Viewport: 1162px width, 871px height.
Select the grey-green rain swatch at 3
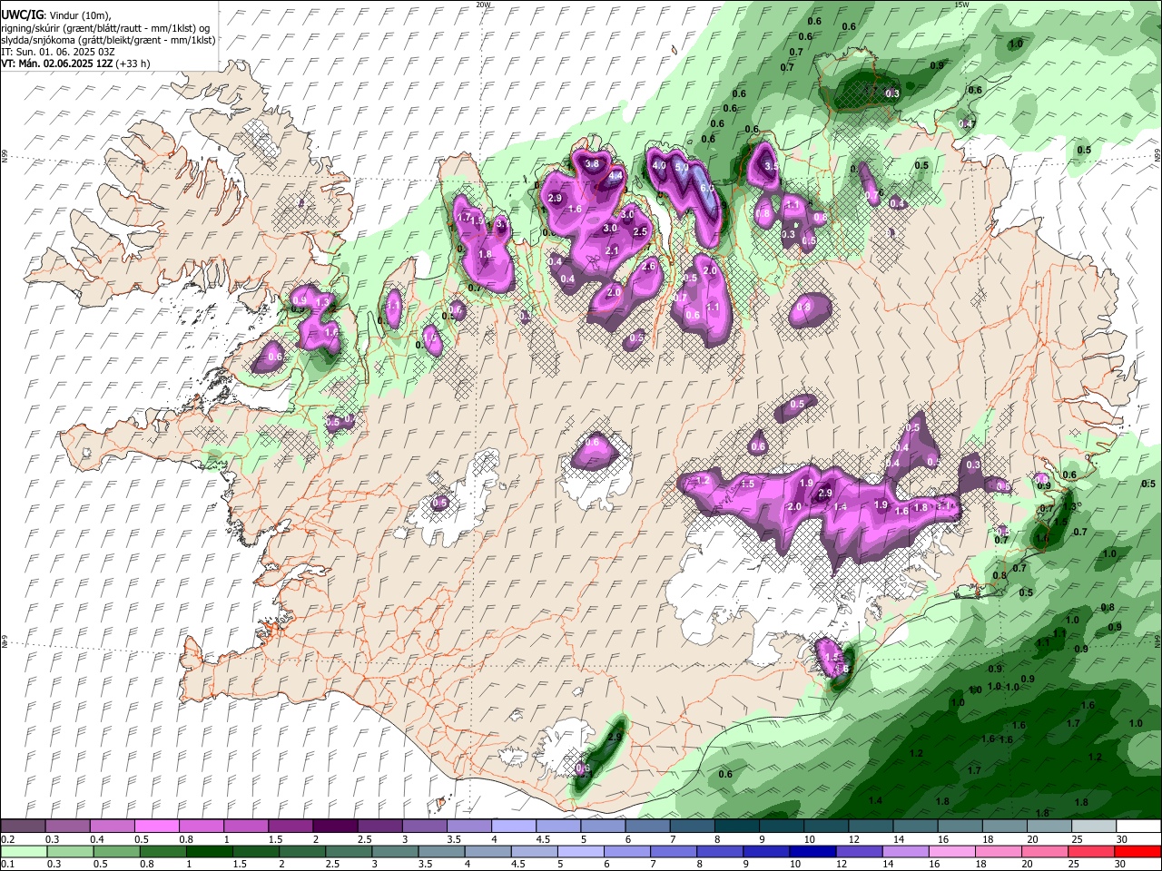[397, 852]
